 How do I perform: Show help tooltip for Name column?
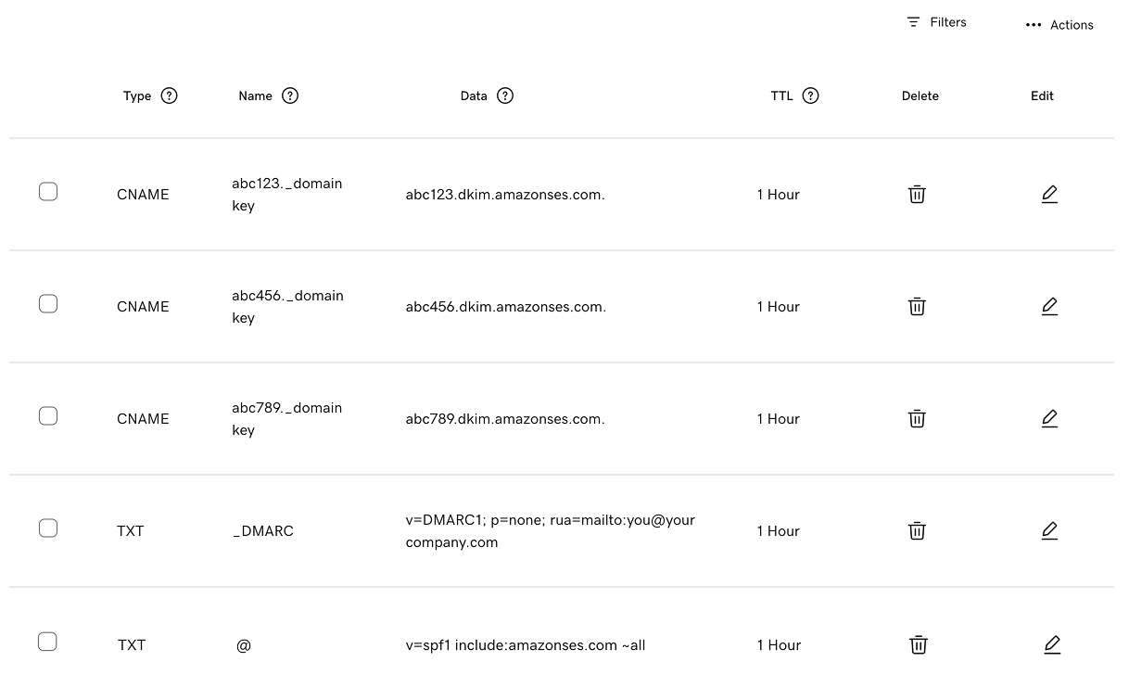[x=290, y=95]
